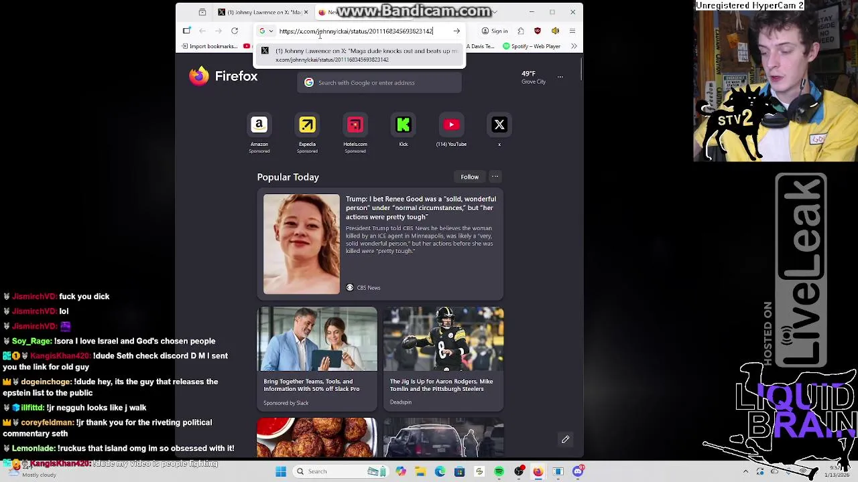Open the Expedia sponsored shortcut
This screenshot has height=482, width=858.
click(307, 133)
